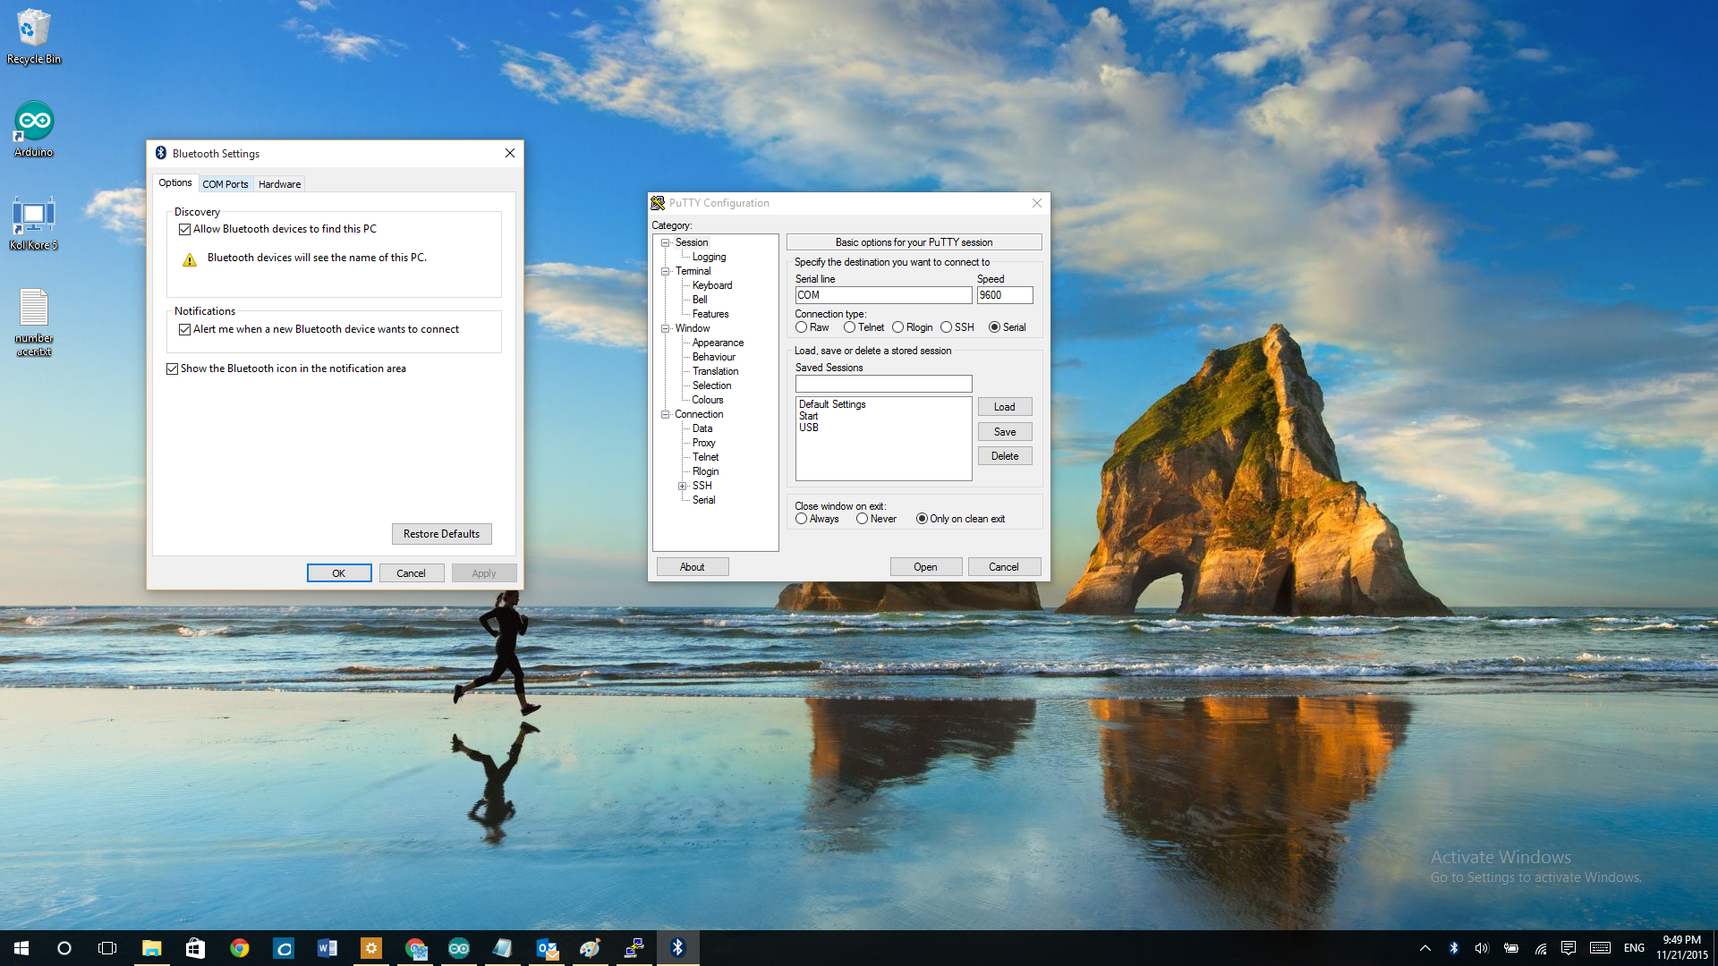Save the current PuTTY session
Screen dimensions: 1718x966
tap(1005, 432)
